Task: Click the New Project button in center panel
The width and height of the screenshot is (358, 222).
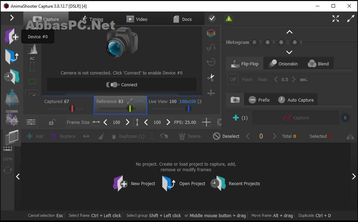Action: tap(134, 183)
